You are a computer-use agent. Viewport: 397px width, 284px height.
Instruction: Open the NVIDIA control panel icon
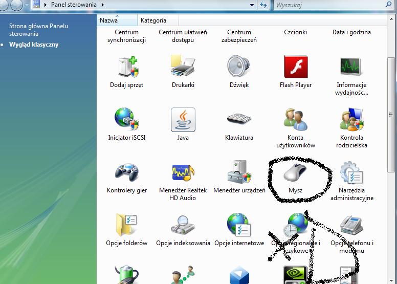pyautogui.click(x=296, y=275)
